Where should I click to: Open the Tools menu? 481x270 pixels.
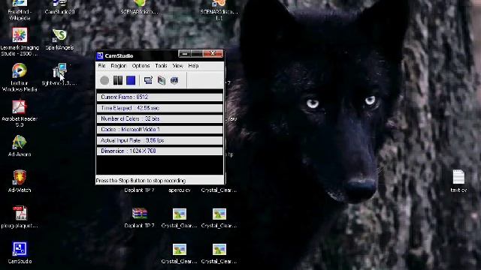161,65
